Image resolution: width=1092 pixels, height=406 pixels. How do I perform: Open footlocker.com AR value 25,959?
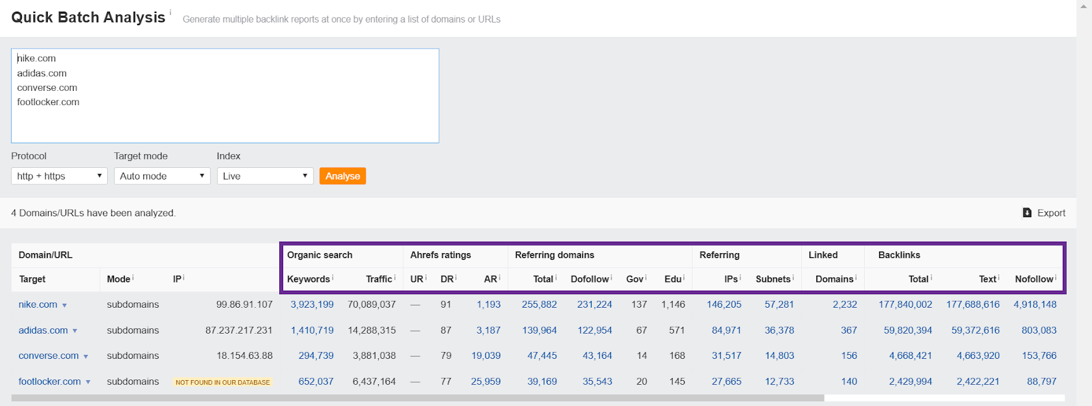pos(486,381)
